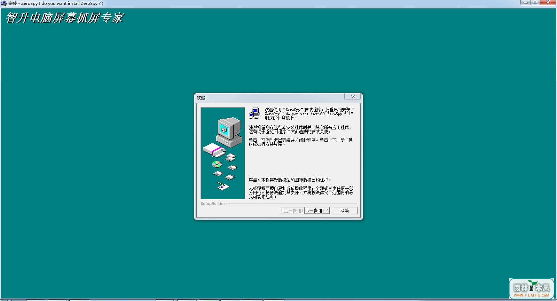Click the 下一步(N) next button
Viewport: 557px width, 301px height.
pos(317,211)
